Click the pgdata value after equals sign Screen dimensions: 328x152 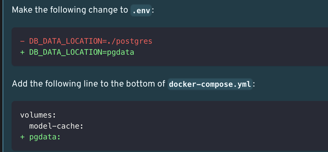point(120,52)
